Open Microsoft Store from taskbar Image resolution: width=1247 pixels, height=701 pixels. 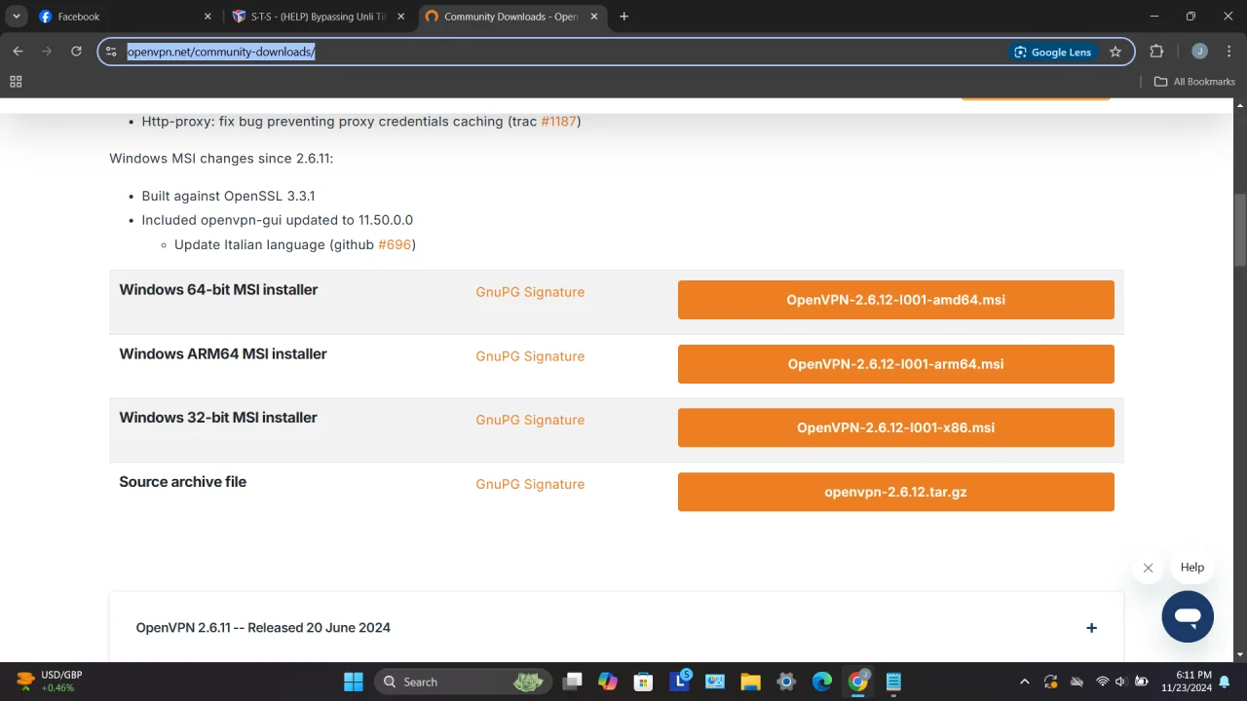tap(643, 682)
